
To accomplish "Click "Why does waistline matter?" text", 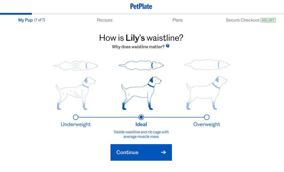I will pyautogui.click(x=138, y=47).
